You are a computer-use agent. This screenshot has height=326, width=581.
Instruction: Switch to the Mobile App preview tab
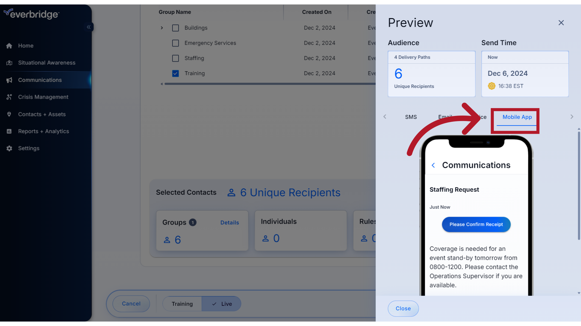517,117
